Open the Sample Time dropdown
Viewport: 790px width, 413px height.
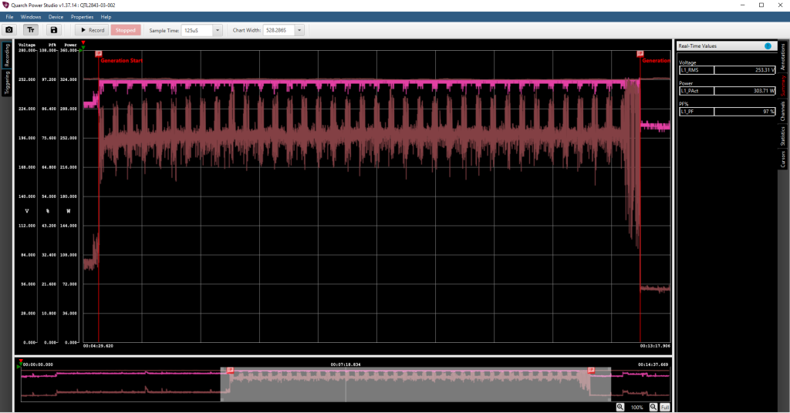click(x=218, y=30)
